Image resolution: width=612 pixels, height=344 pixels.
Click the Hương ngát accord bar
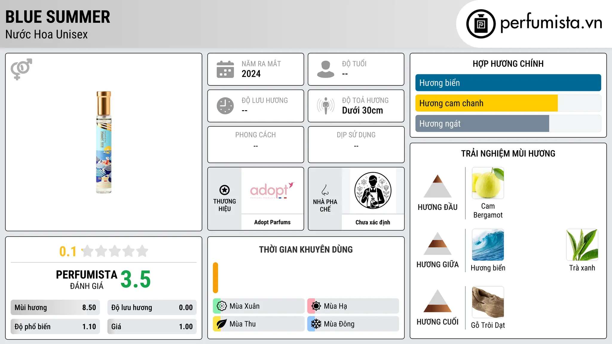[x=508, y=124]
